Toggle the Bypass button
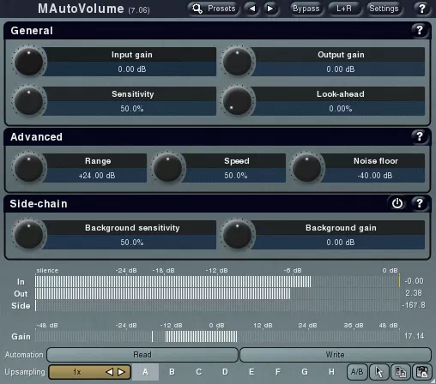 pyautogui.click(x=306, y=9)
